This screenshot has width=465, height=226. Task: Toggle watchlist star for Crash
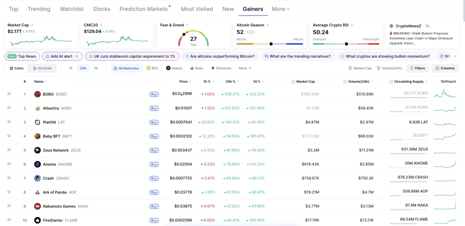coord(9,178)
